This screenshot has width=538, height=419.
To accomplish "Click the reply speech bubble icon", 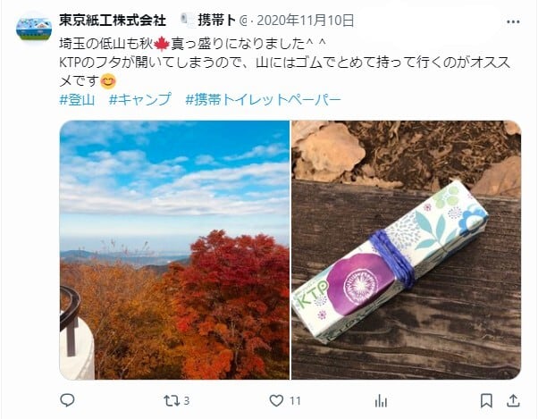I will click(67, 400).
